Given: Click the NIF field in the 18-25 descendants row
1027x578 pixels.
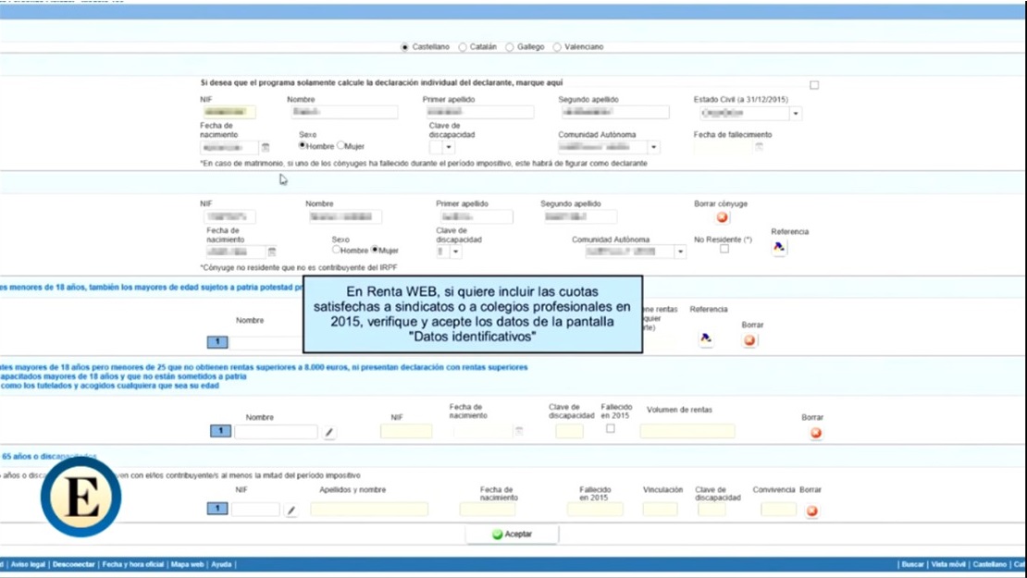Looking at the screenshot, I should pyautogui.click(x=406, y=431).
